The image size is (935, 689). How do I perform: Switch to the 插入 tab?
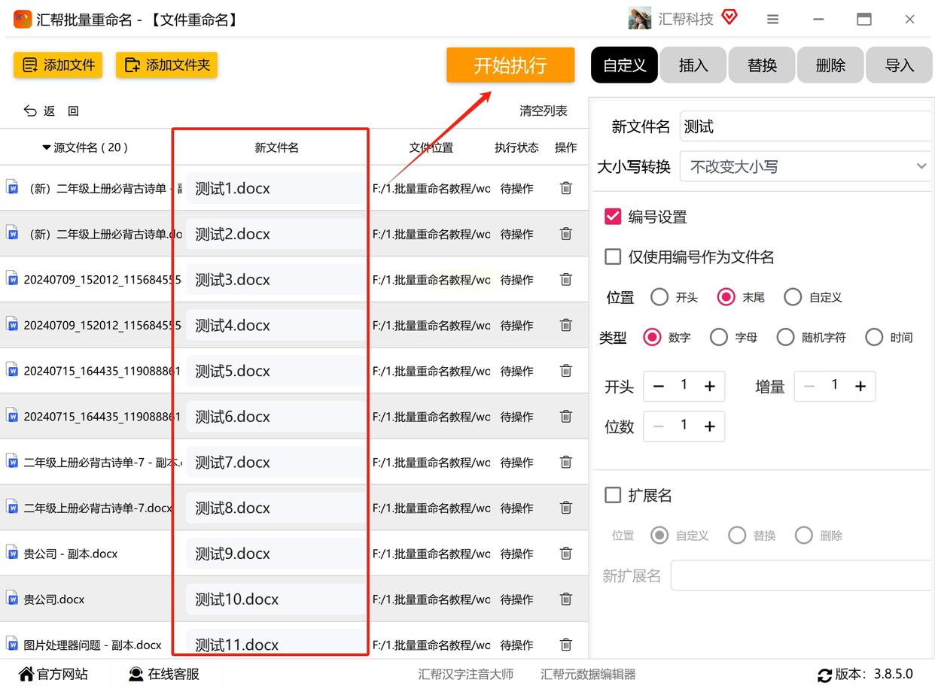click(693, 65)
